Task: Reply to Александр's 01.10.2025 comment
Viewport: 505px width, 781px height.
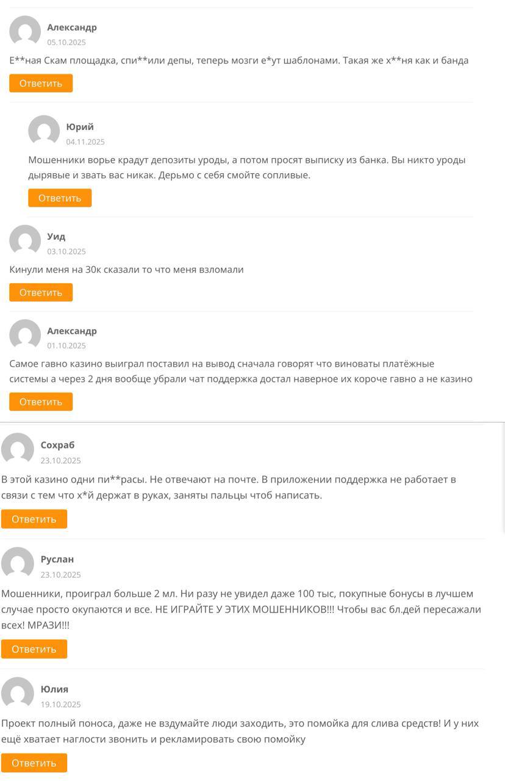Action: [x=41, y=401]
